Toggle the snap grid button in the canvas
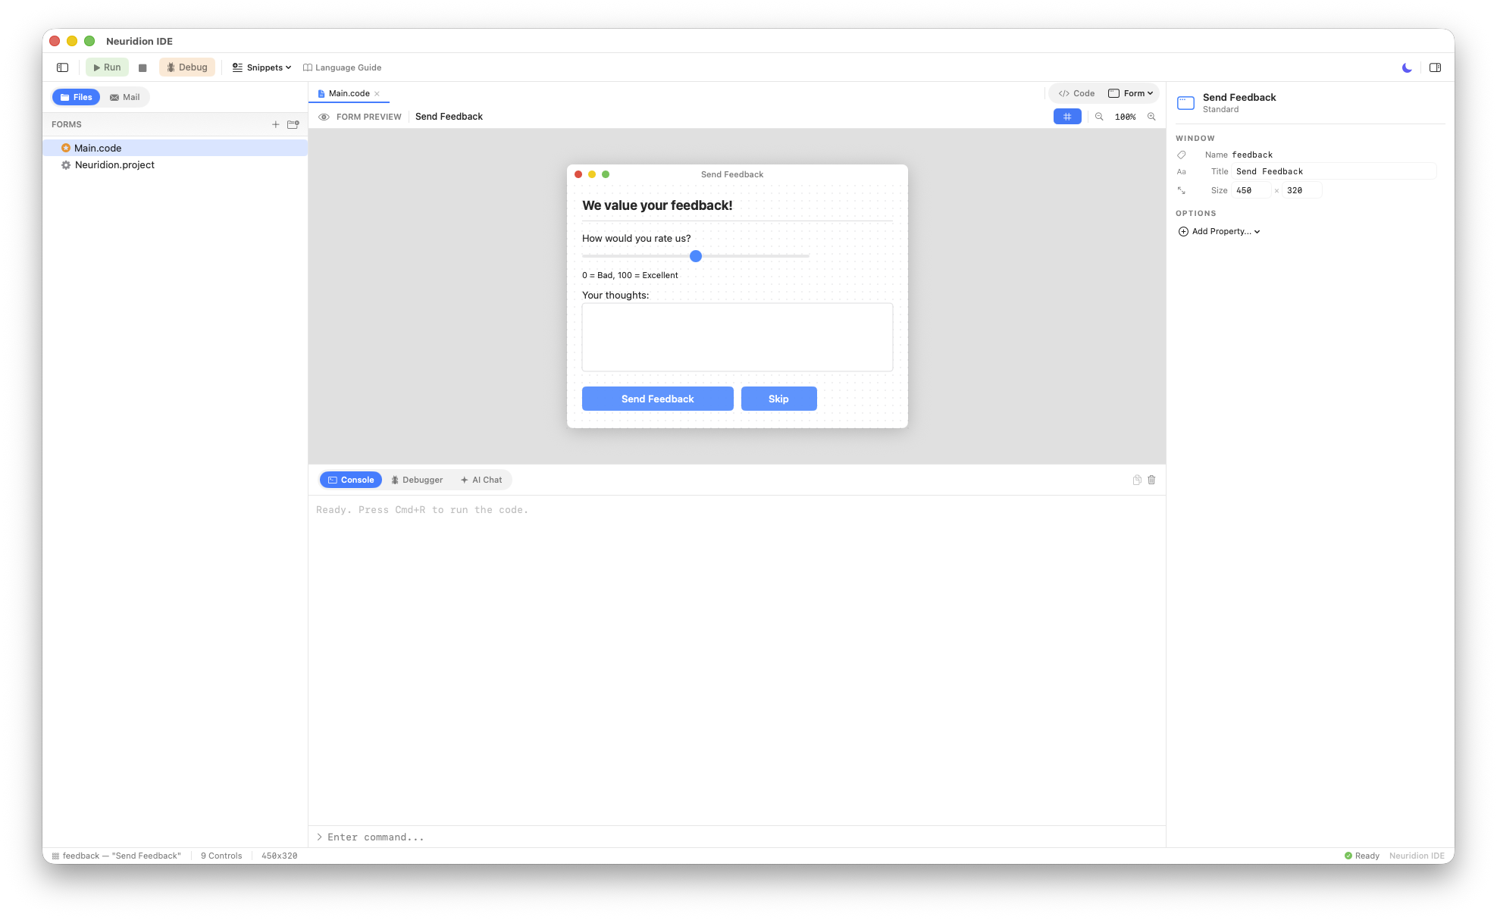This screenshot has height=920, width=1497. (x=1067, y=117)
